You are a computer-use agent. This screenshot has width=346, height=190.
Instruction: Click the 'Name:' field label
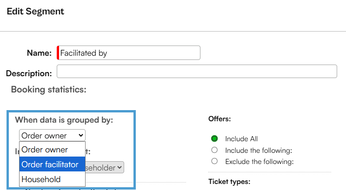[39, 53]
